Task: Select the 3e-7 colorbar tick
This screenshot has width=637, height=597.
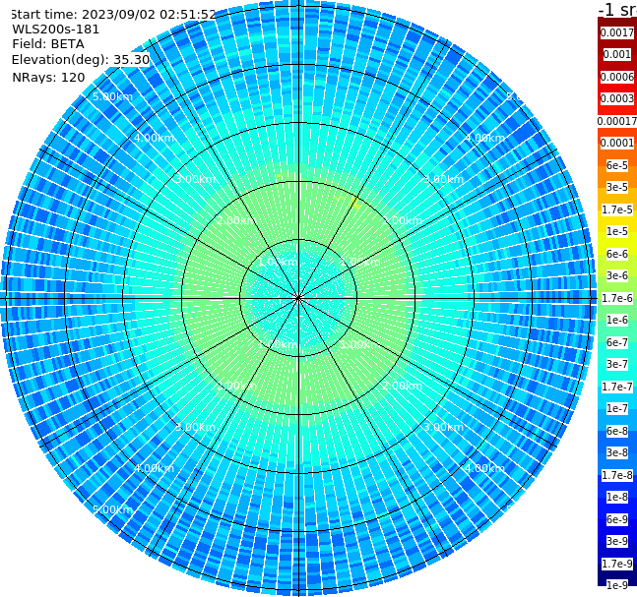Action: [x=617, y=364]
